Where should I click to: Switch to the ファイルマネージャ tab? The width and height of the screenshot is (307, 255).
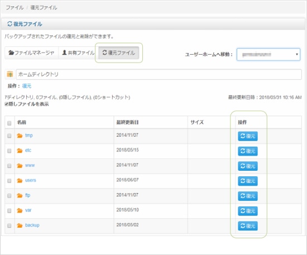point(31,52)
